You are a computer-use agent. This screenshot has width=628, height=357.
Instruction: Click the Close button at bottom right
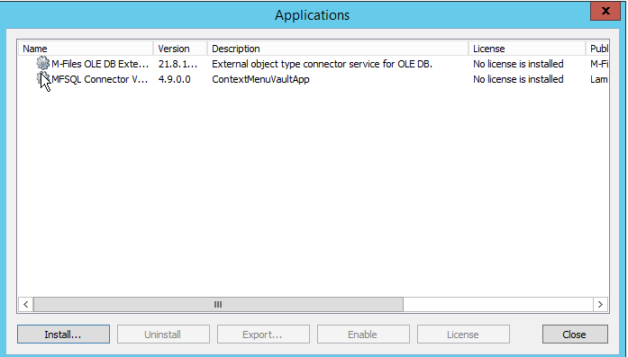(575, 335)
